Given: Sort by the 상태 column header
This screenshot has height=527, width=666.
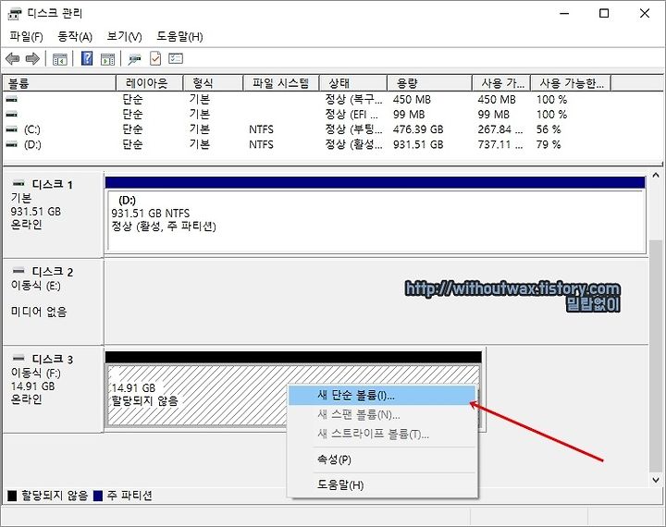Looking at the screenshot, I should [x=353, y=83].
